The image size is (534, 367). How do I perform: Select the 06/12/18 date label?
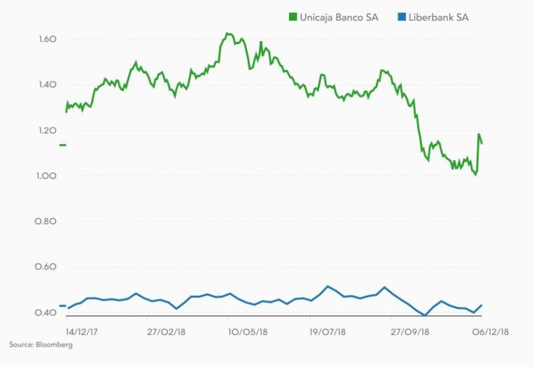click(490, 331)
